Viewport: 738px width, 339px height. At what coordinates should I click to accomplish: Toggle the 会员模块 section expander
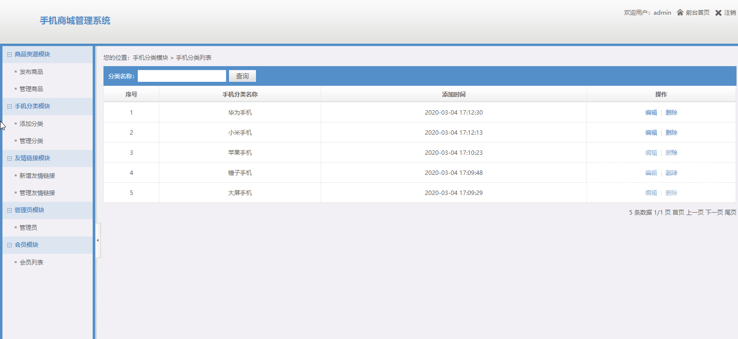(x=9, y=245)
